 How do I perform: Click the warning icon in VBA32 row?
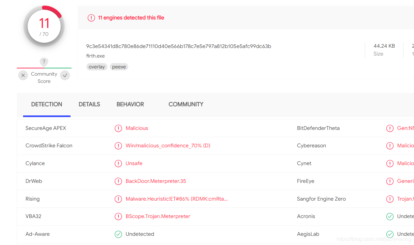[118, 216]
